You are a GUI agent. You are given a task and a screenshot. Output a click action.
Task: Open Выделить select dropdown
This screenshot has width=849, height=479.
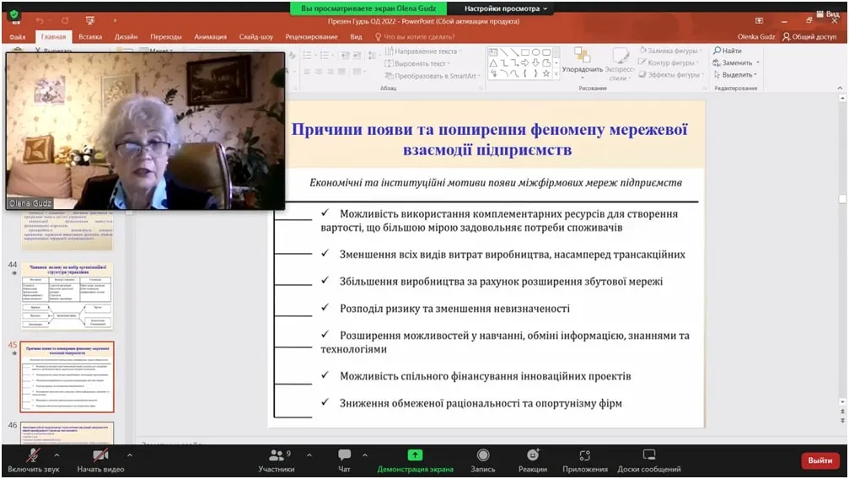coord(735,75)
